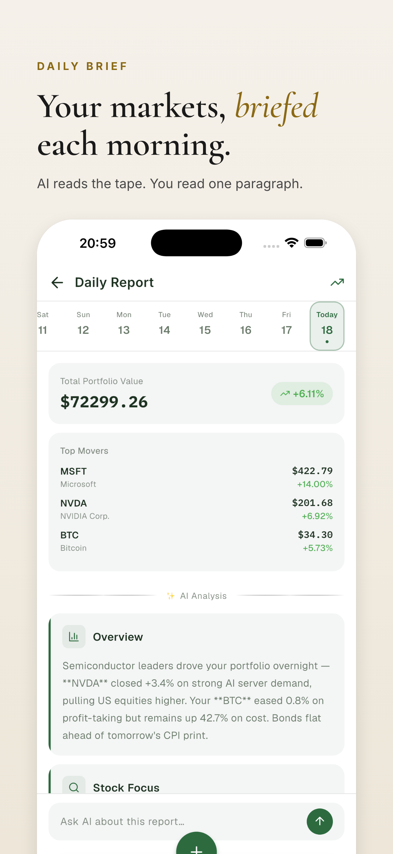
Task: Tap the +6.11% portfolio change badge
Action: coord(302,394)
